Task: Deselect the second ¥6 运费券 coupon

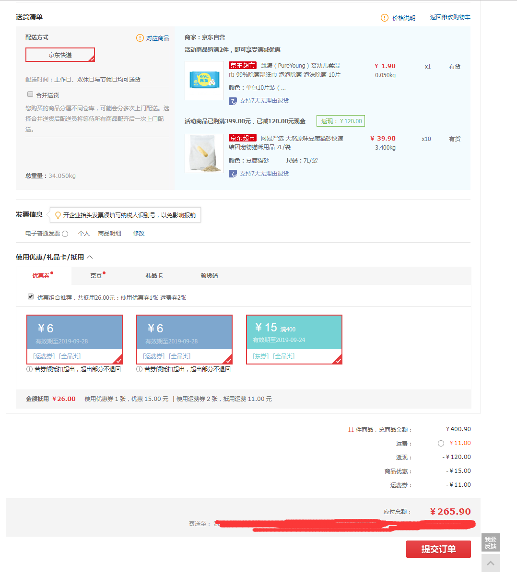Action: [x=184, y=339]
